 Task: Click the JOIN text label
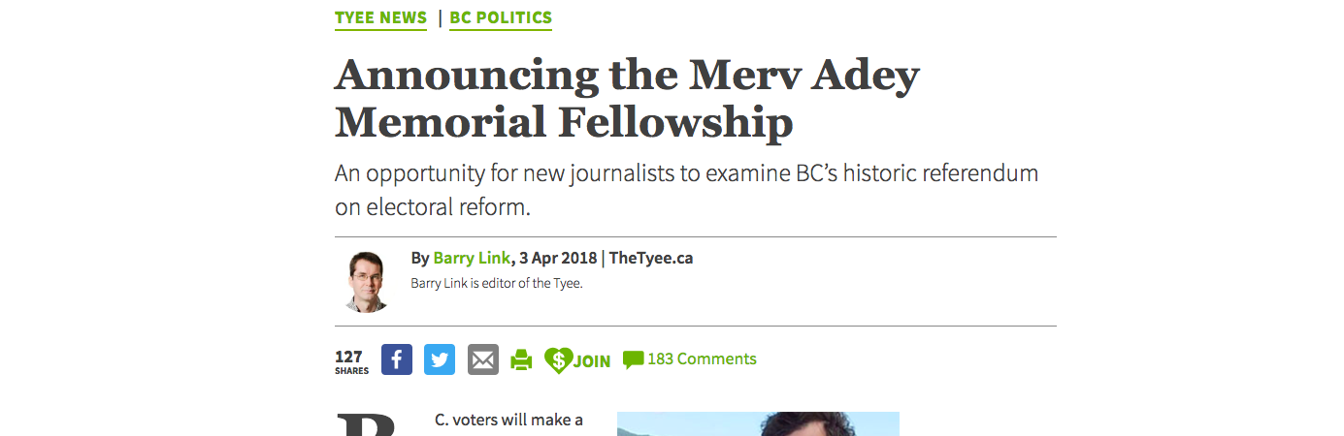point(592,361)
